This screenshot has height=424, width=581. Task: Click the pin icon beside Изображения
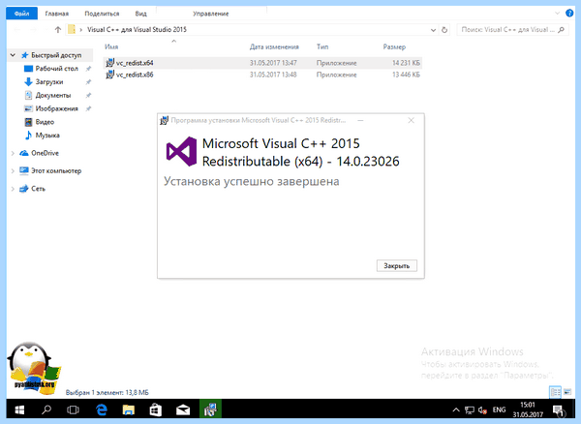point(88,108)
